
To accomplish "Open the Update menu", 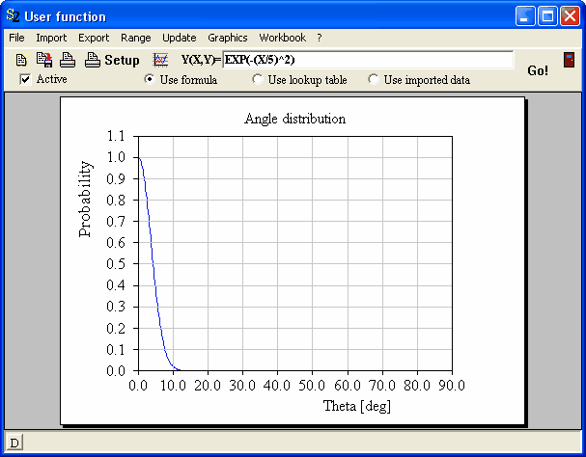I will coord(179,38).
